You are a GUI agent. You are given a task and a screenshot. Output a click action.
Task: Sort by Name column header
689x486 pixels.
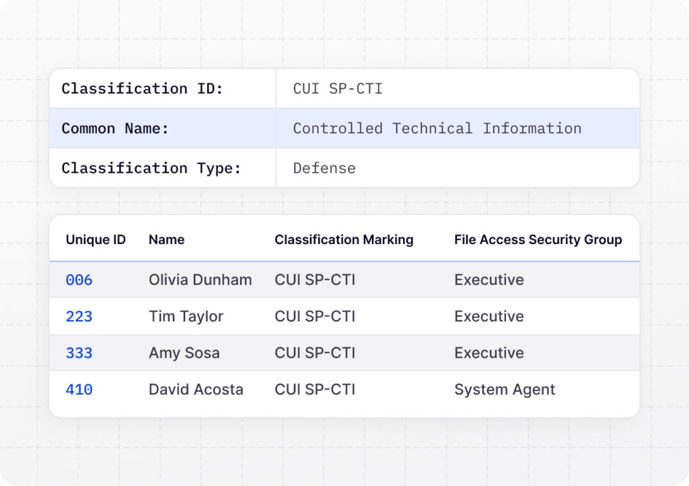pyautogui.click(x=166, y=240)
